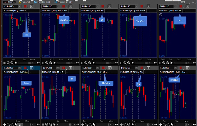Click the 2h:30m chart bubble label
Screen dimensions: 197x126
point(106,83)
